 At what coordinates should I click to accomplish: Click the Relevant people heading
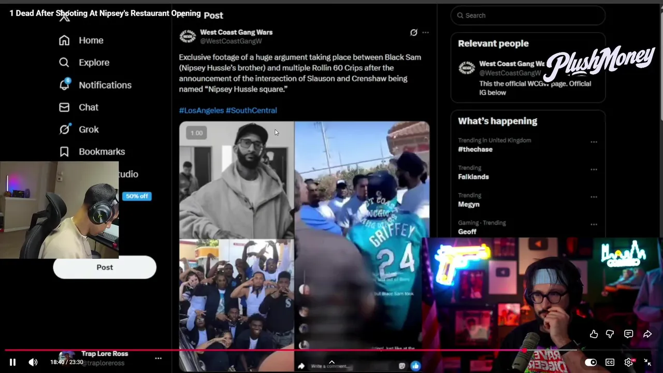tap(493, 44)
